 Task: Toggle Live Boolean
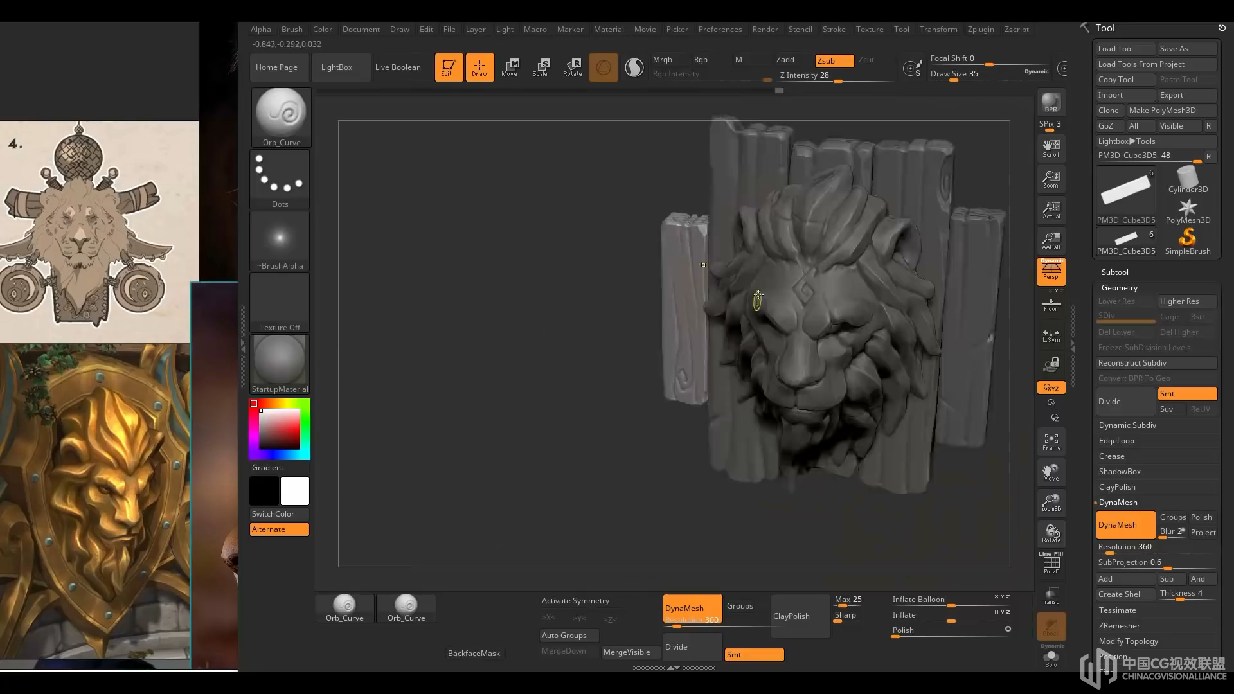coord(398,67)
